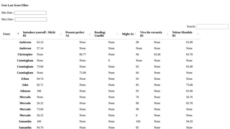230x129 pixels.
Task: Sort by Users column arrow icon
Action: click(18, 34)
